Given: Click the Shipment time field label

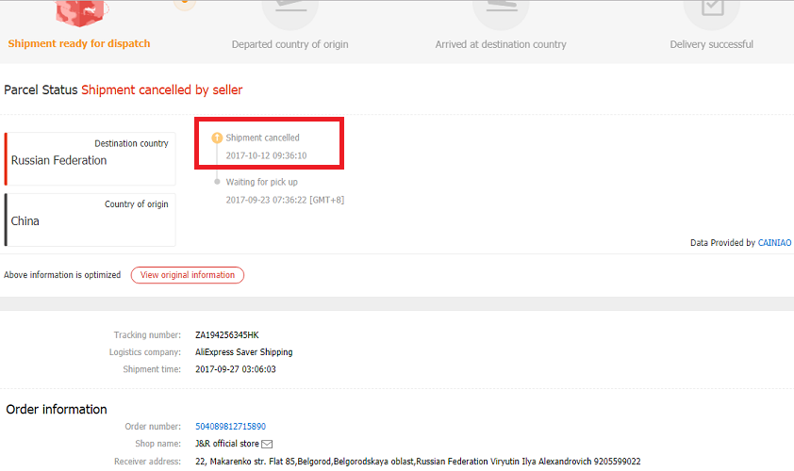Looking at the screenshot, I should click(x=152, y=369).
